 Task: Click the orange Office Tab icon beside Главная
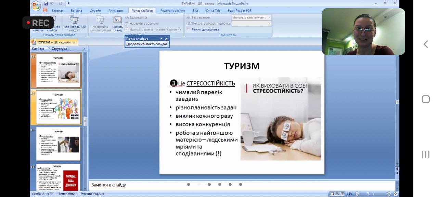[45, 10]
